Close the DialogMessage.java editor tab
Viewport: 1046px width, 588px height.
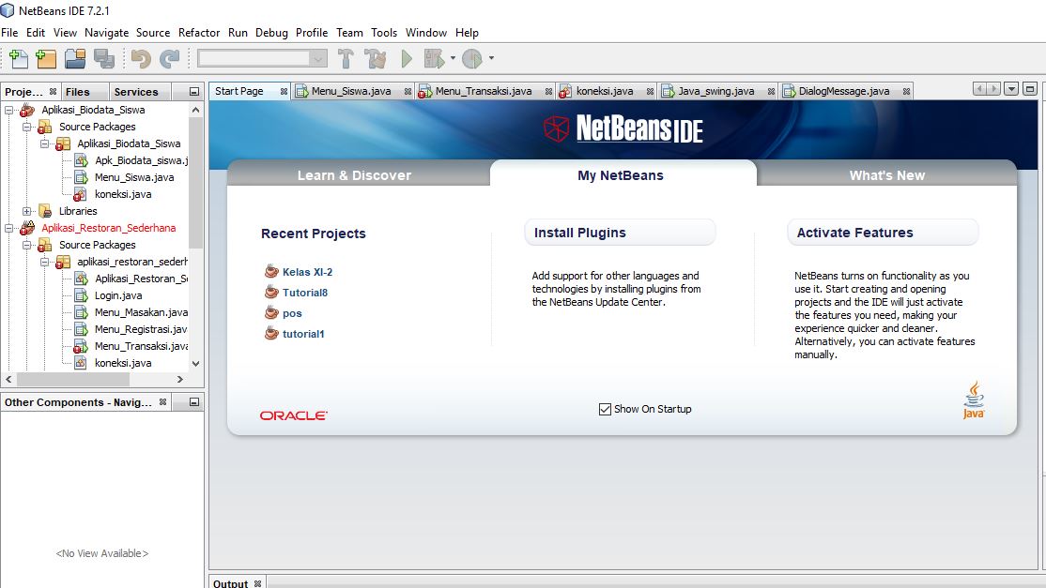pos(907,91)
